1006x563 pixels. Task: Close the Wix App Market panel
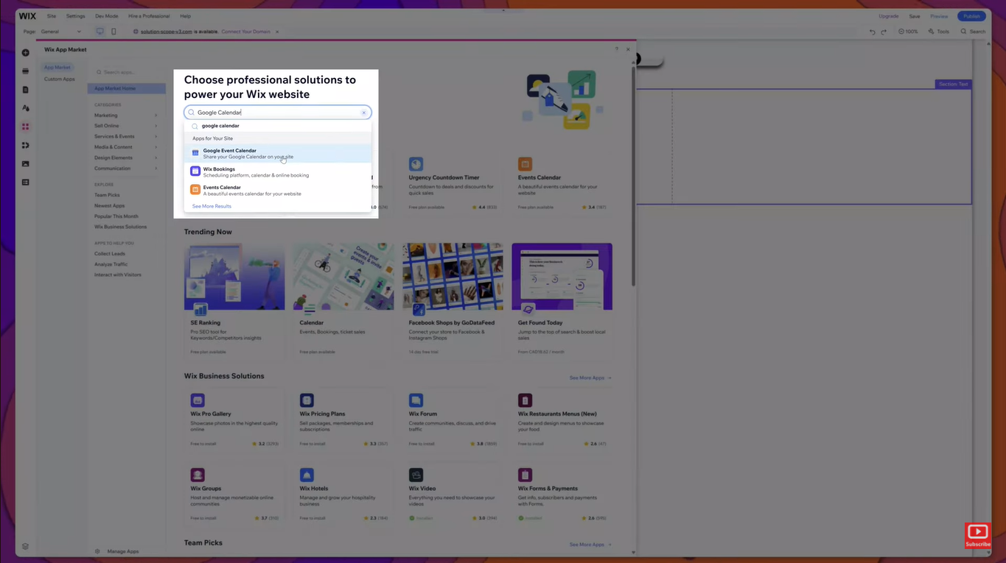(x=628, y=49)
